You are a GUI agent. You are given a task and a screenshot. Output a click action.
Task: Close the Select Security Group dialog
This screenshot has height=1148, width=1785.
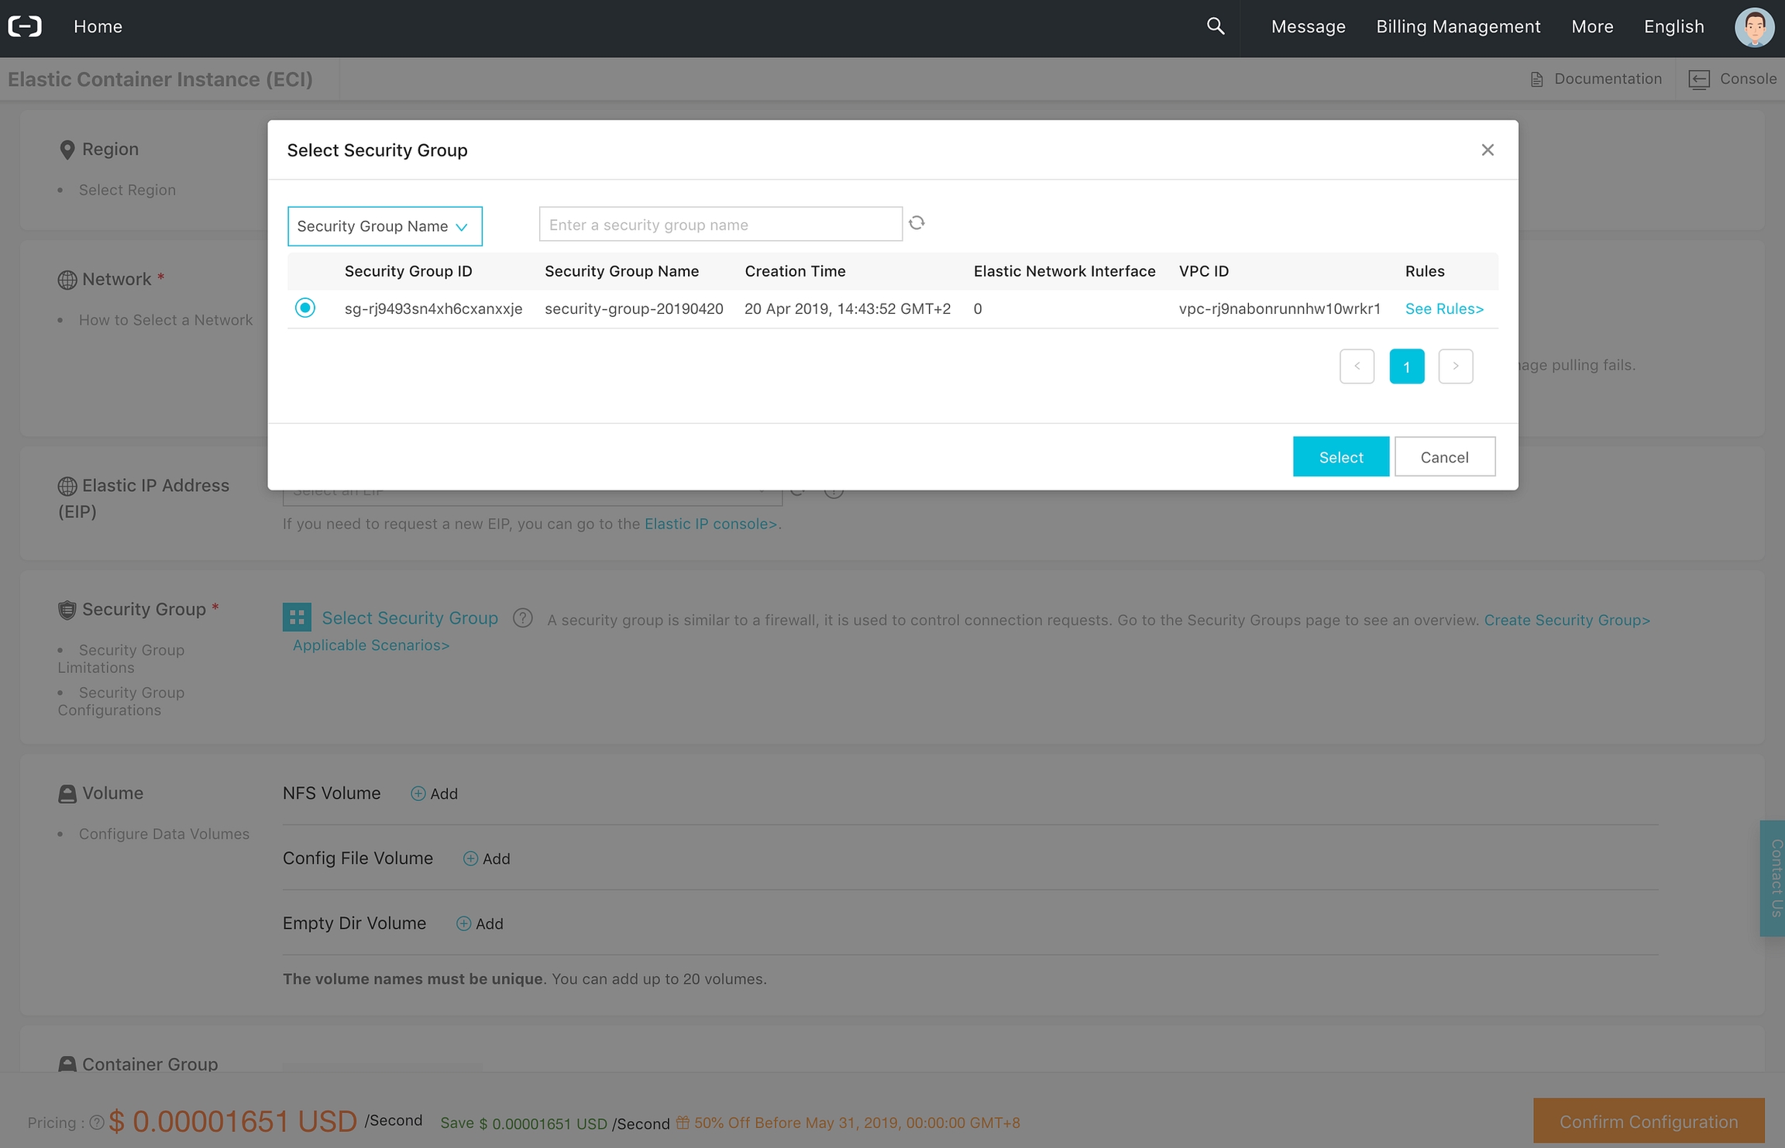[1487, 150]
